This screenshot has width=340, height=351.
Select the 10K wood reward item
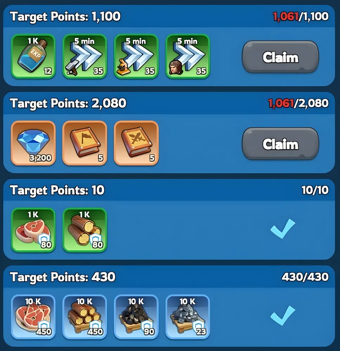pos(85,317)
